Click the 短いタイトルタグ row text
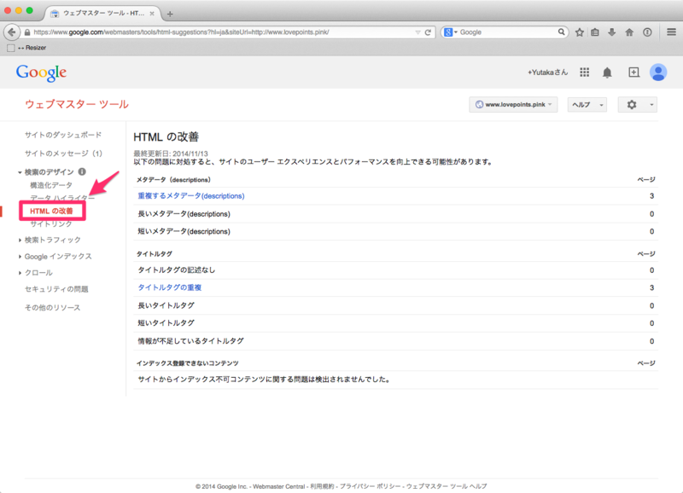 click(x=166, y=323)
